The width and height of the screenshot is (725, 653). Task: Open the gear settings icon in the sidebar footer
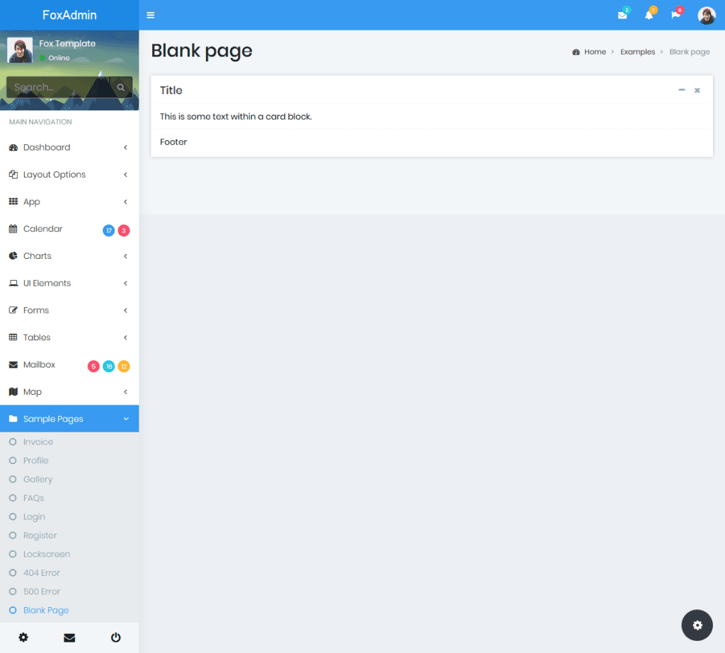[x=23, y=637]
